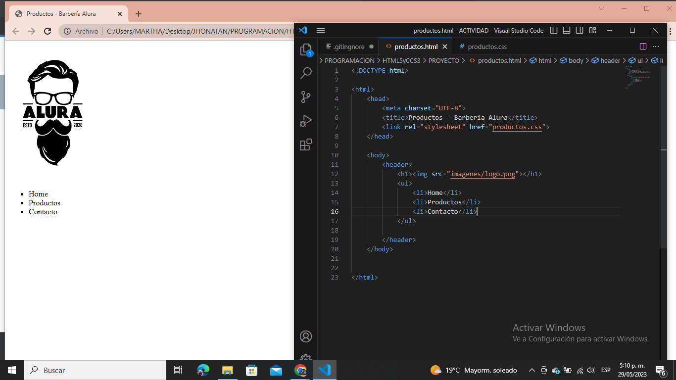Open the Run and Debug view
Image resolution: width=676 pixels, height=380 pixels.
coord(306,121)
